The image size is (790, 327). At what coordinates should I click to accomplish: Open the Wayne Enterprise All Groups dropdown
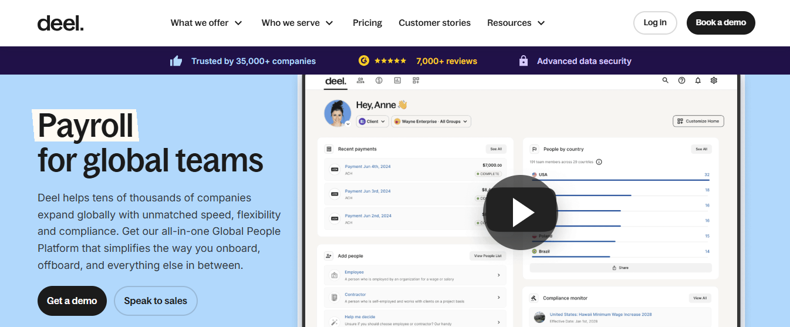(x=431, y=122)
